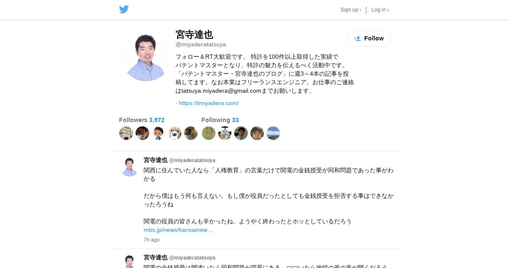
Task: Open the fifth follower avatar
Action: [191, 133]
